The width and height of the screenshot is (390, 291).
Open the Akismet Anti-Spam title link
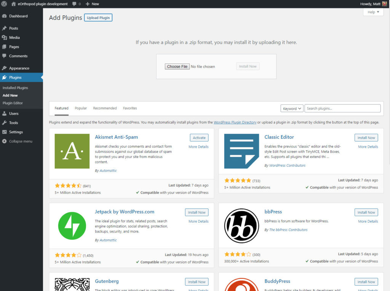(x=117, y=137)
